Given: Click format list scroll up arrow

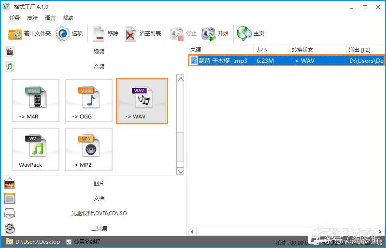Looking at the screenshot, I should 181,79.
